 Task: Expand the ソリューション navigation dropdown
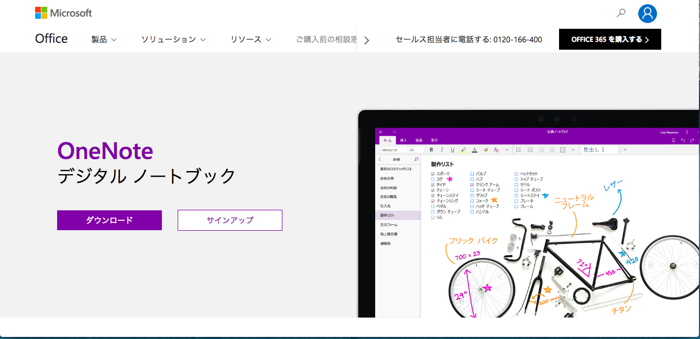[x=173, y=39]
